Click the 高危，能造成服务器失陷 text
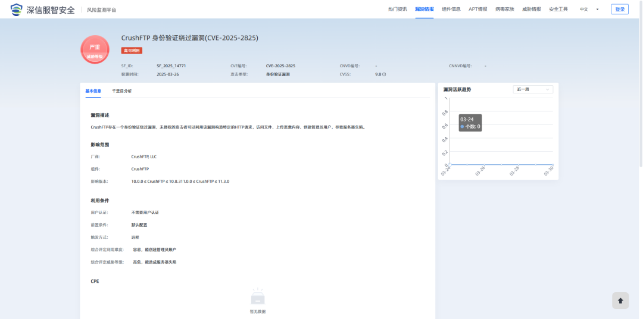The width and height of the screenshot is (643, 319). tap(155, 262)
